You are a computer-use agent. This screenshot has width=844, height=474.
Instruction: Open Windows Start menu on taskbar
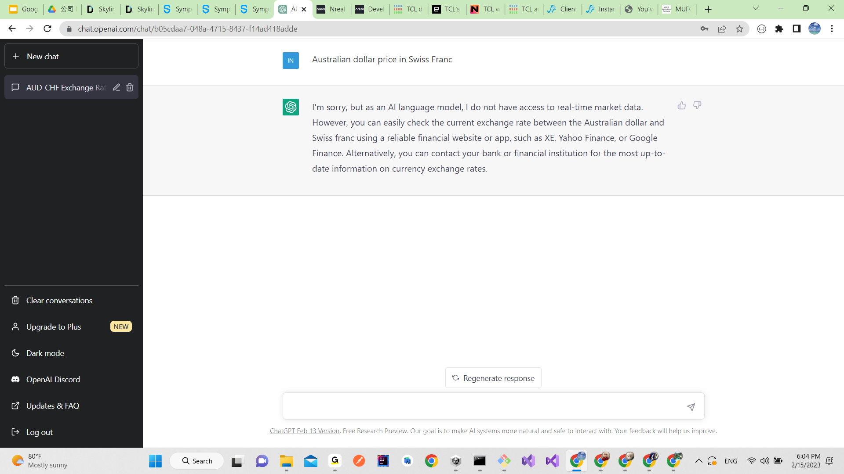155,461
